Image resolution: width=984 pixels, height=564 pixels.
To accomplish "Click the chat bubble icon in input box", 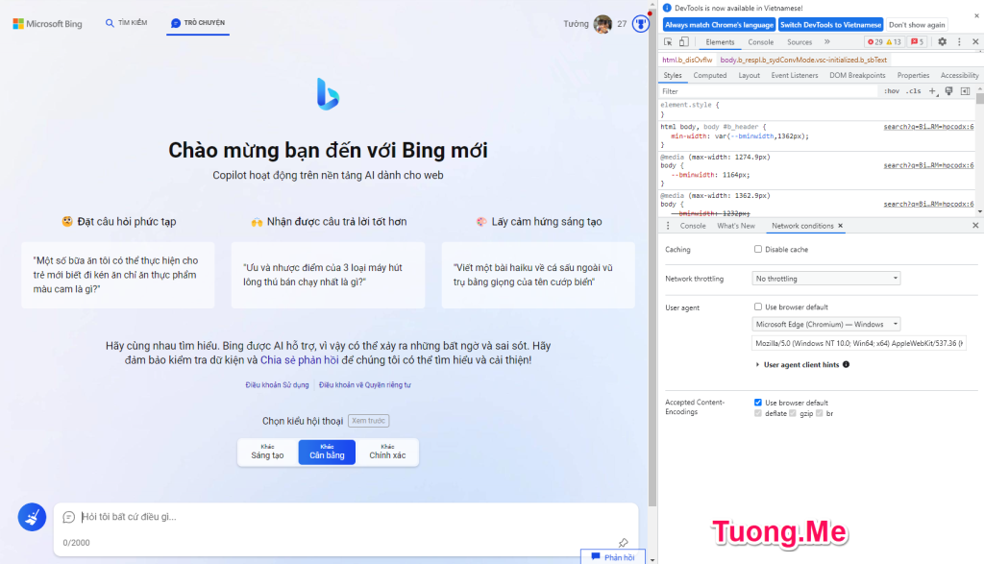I will click(69, 517).
